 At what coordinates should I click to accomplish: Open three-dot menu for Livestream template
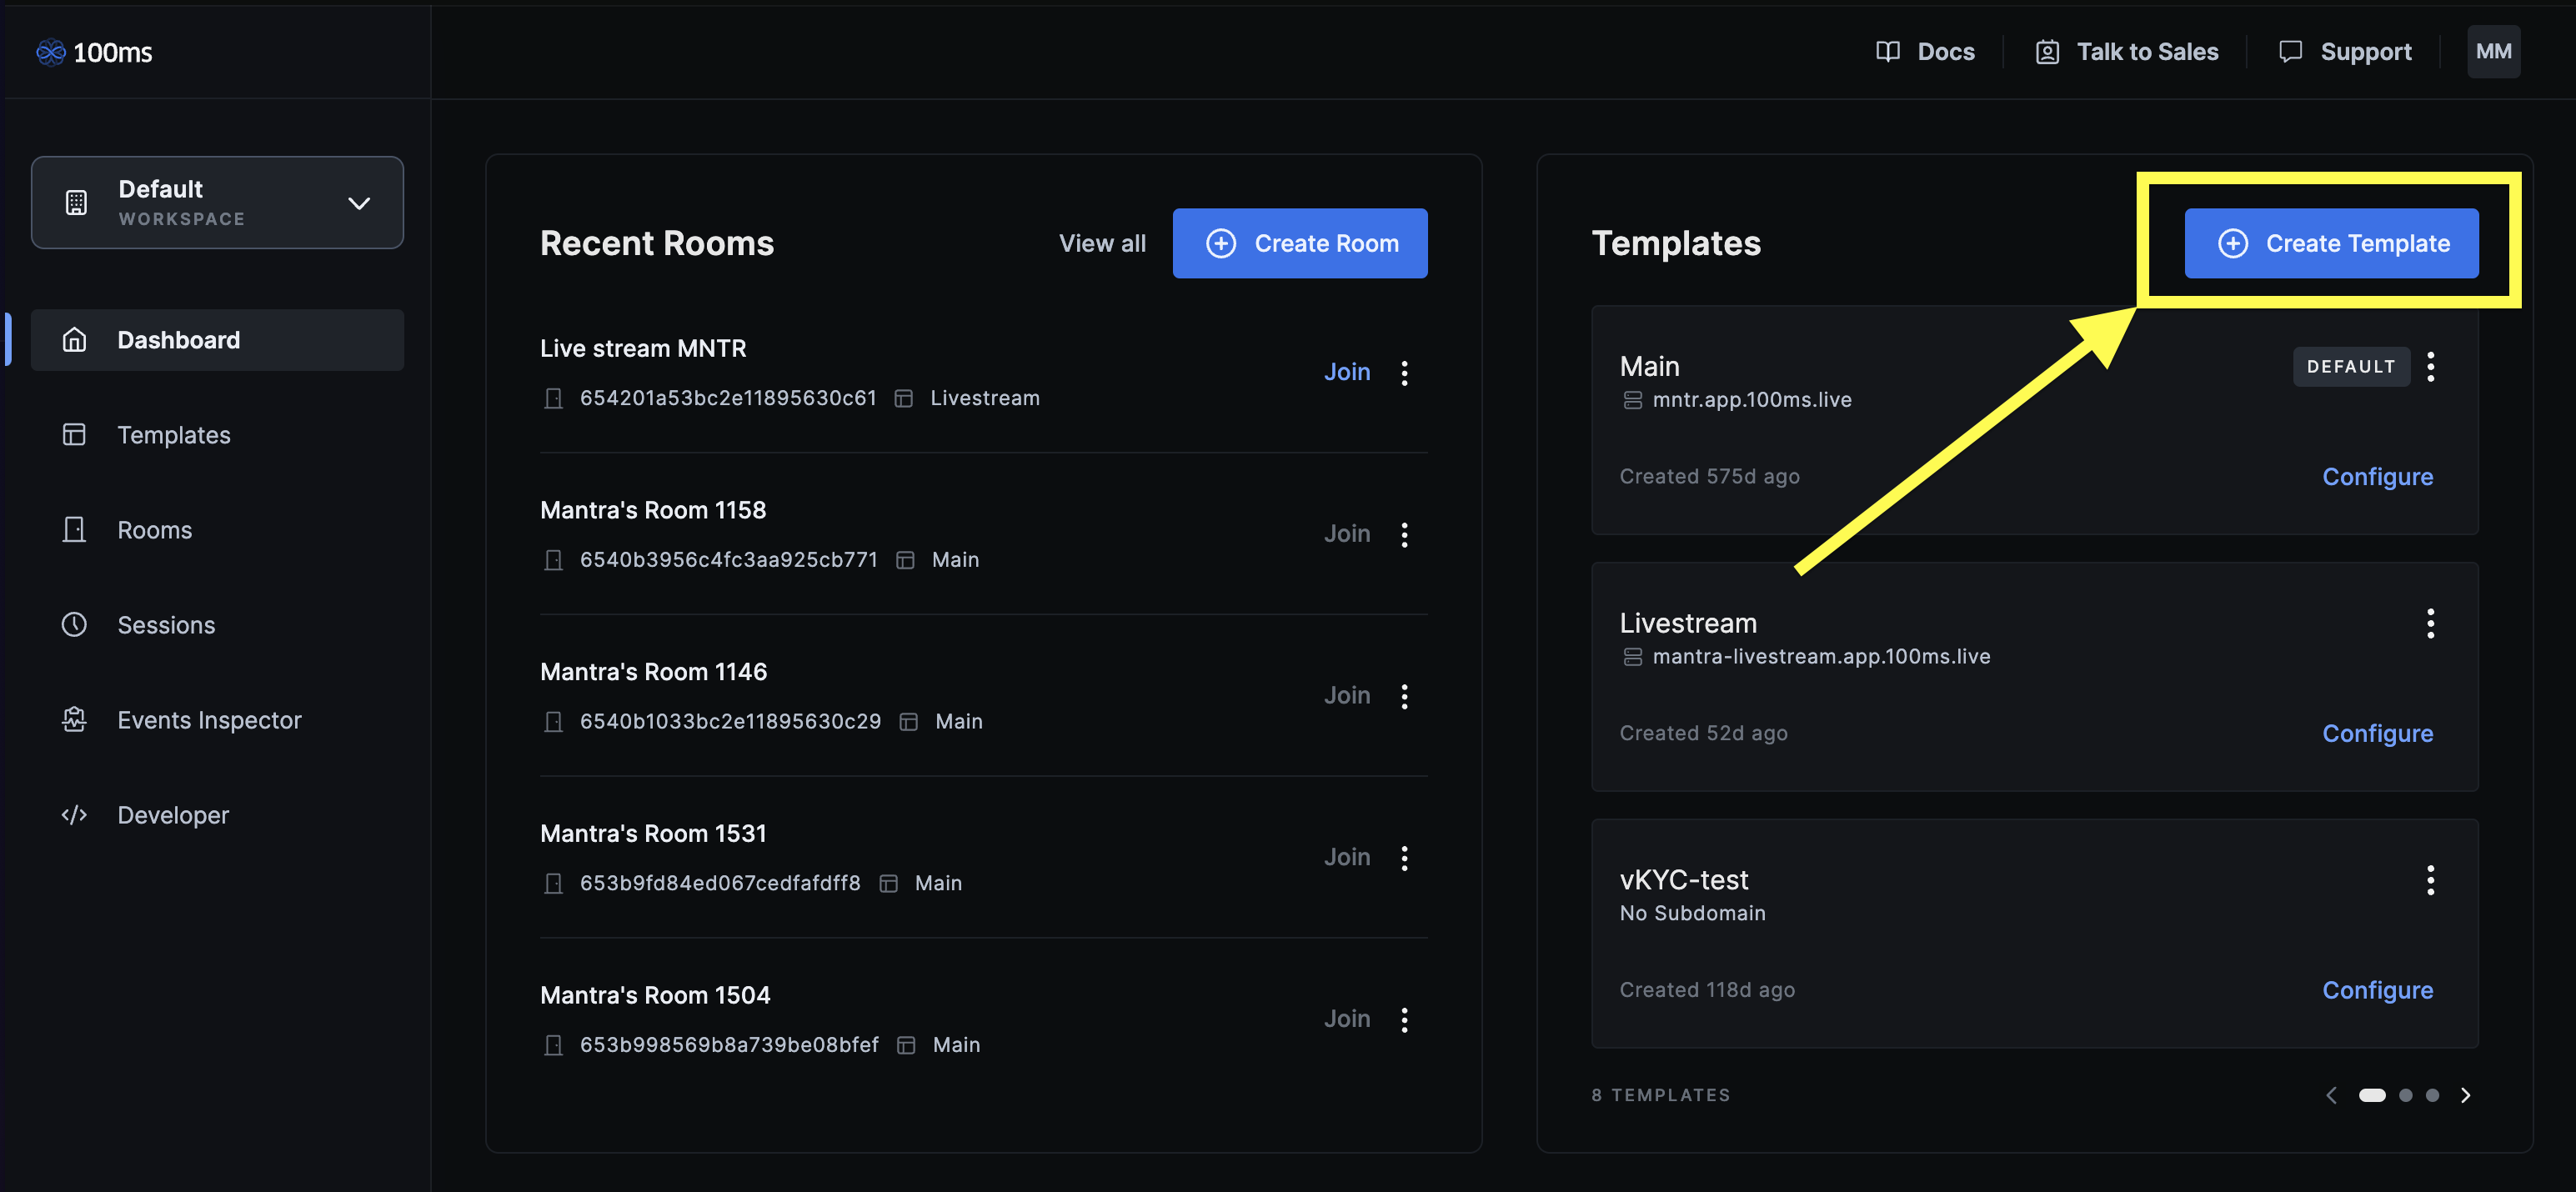[x=2430, y=623]
